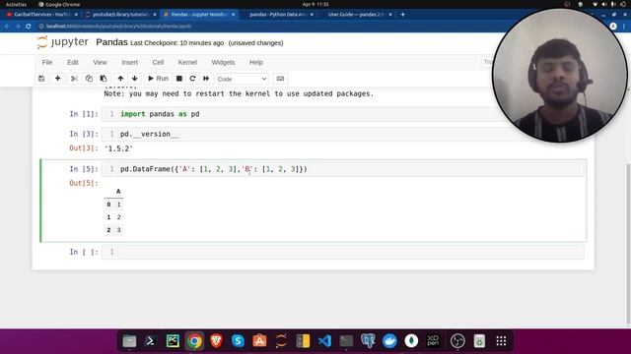Viewport: 631px width, 354px height.
Task: Open the Insert menu
Action: [129, 63]
